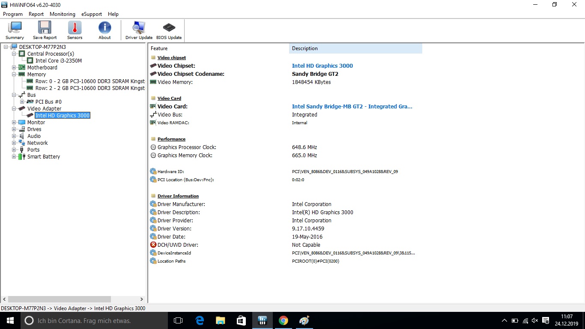The image size is (585, 329).
Task: Select the Sandy Bridge GT2 codename value
Action: [315, 74]
